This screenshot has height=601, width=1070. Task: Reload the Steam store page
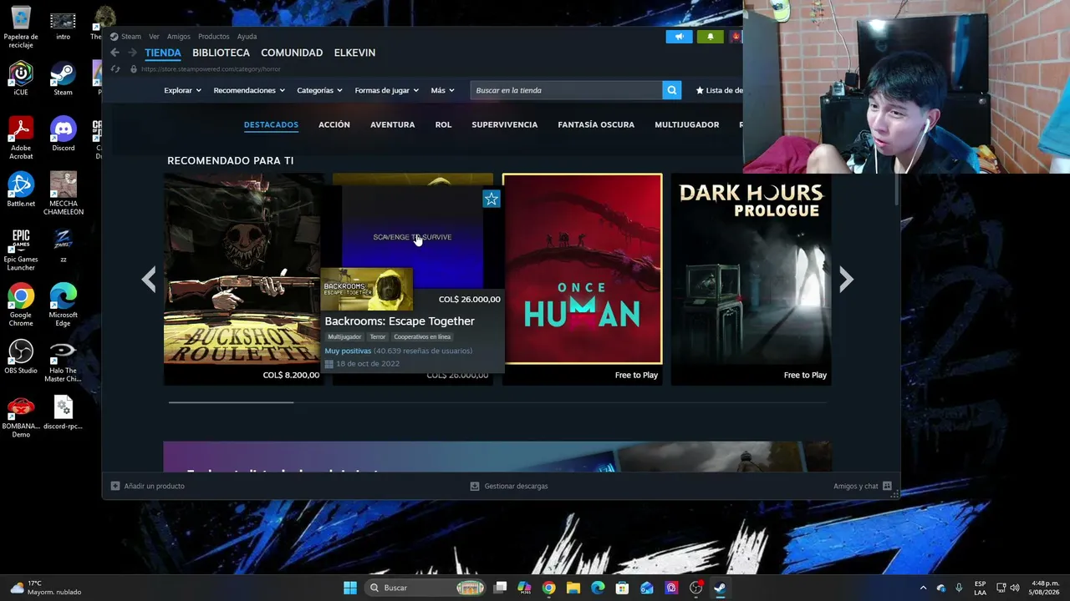coord(115,69)
